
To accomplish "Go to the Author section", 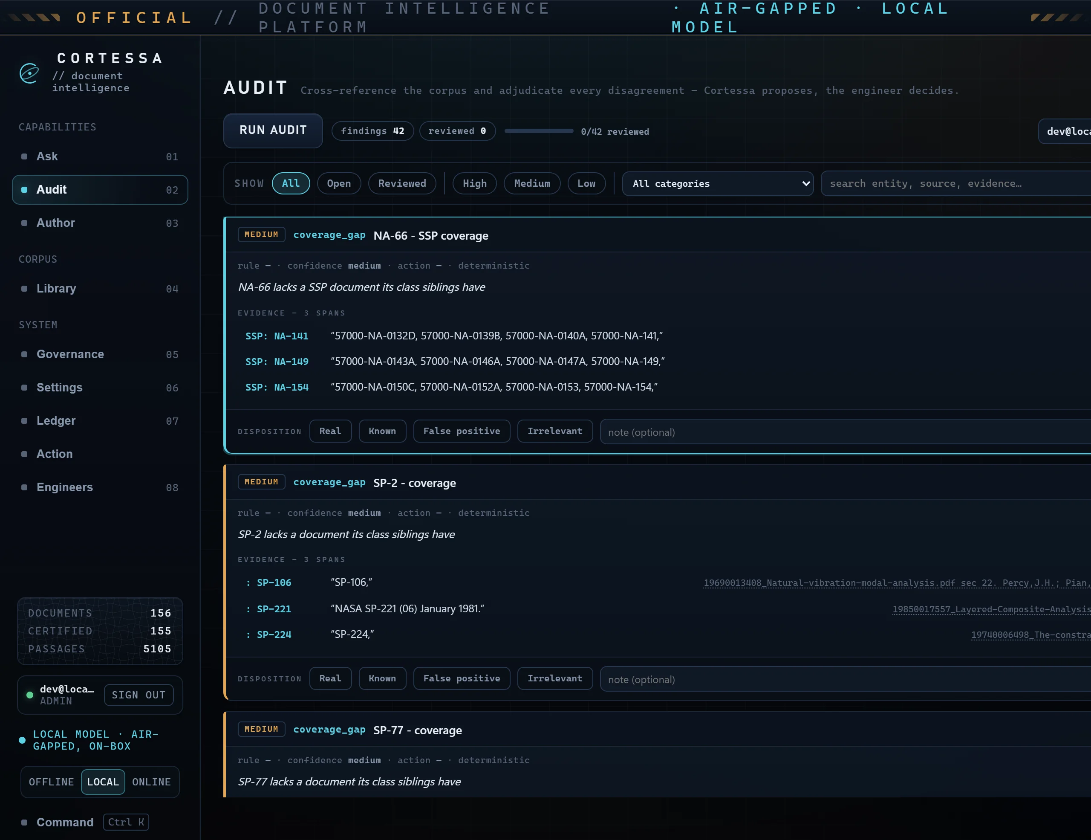I will click(x=100, y=223).
